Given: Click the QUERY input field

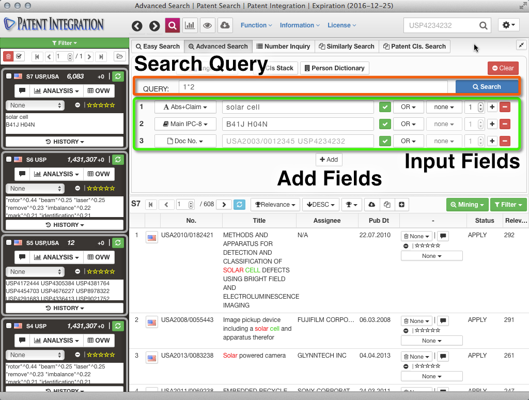Looking at the screenshot, I should click(313, 87).
